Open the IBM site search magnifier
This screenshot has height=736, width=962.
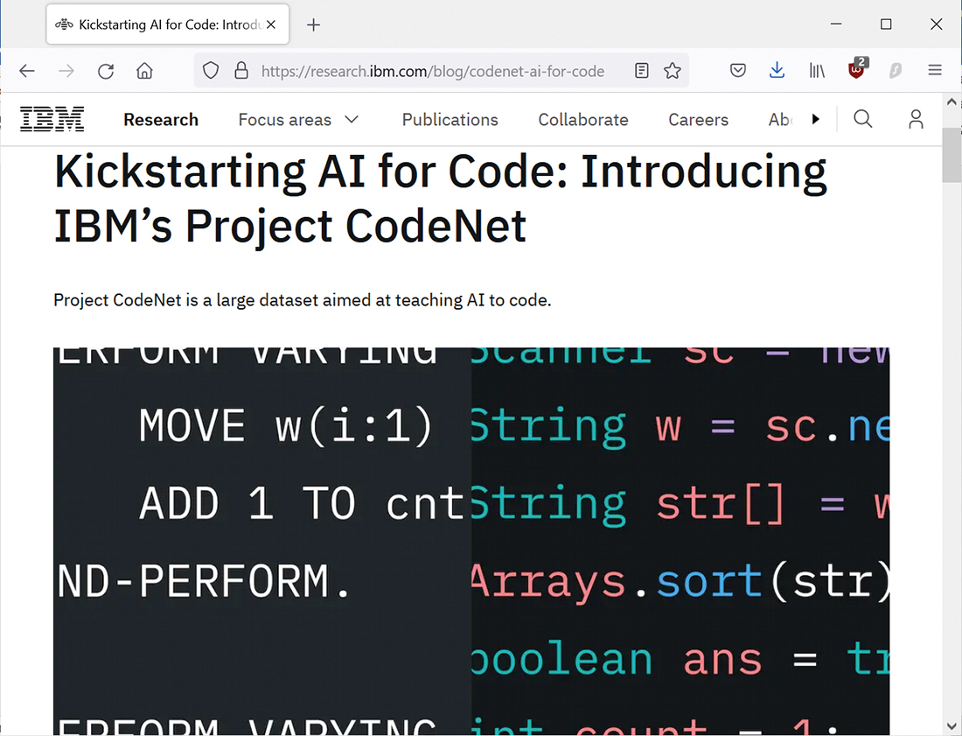point(862,118)
